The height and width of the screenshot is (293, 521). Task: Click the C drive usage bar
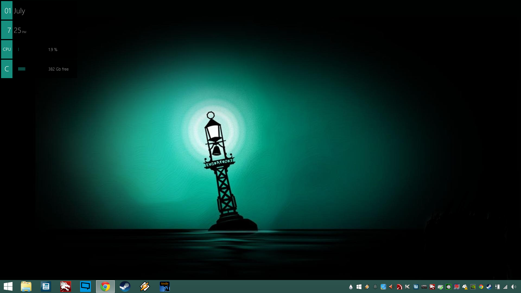coord(22,69)
